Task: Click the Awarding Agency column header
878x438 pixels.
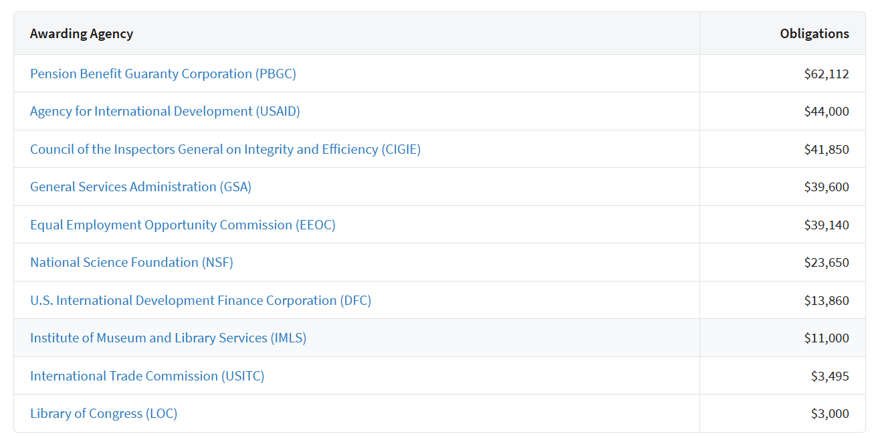Action: pos(82,33)
